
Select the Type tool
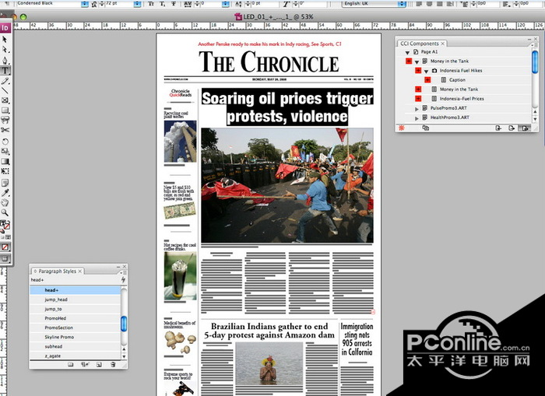click(5, 71)
